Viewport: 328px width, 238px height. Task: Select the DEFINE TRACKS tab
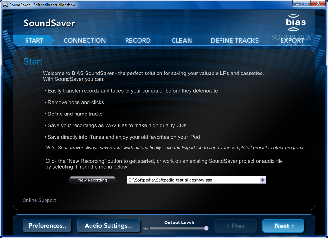pos(235,40)
